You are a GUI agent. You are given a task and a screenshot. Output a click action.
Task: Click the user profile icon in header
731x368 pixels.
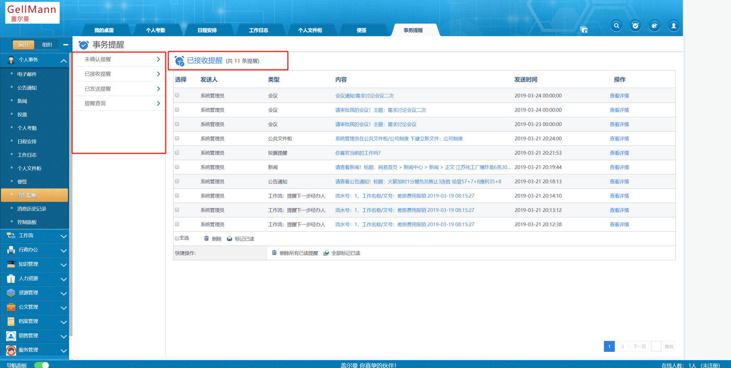pos(673,26)
